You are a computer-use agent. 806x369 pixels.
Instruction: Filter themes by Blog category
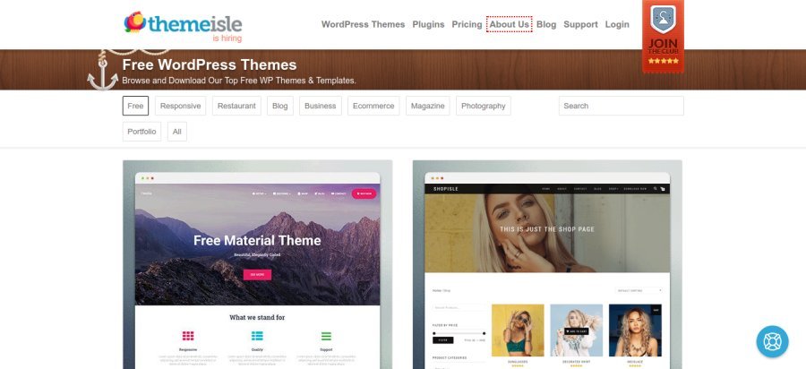(x=280, y=106)
